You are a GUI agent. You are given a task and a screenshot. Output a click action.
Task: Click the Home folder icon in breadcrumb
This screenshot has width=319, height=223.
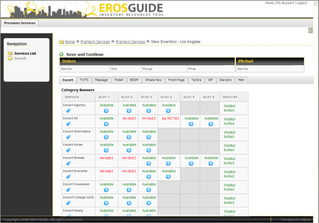[x=62, y=42]
